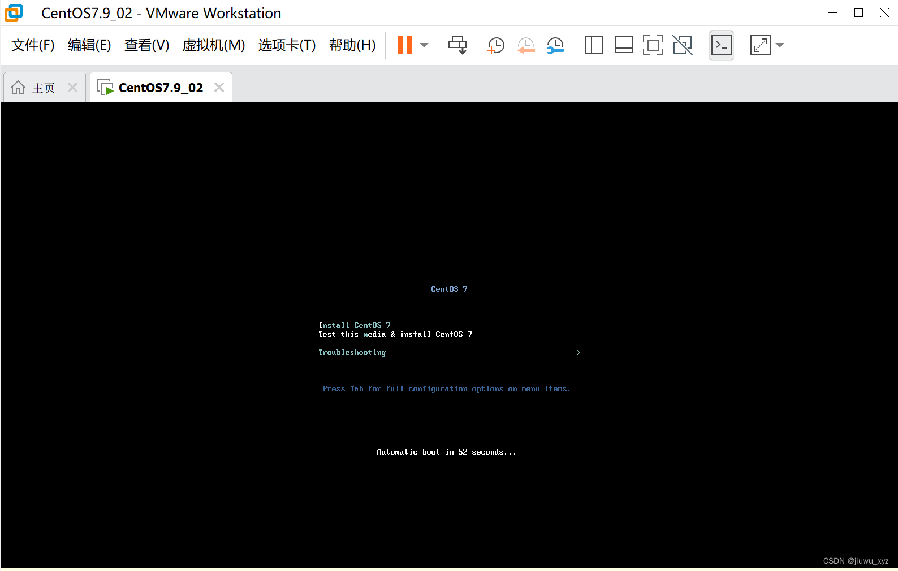This screenshot has height=571, width=898.
Task: Open the console view icon
Action: point(722,45)
